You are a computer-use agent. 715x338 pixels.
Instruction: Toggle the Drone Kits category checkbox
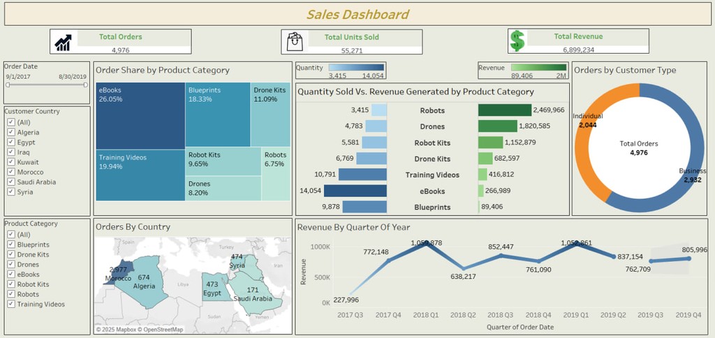pyautogui.click(x=10, y=255)
